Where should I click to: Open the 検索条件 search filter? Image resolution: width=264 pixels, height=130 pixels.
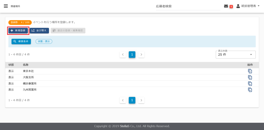21,41
